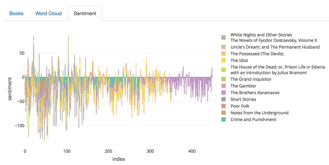
Task: Click the y-axis tick label −100
Action: pyautogui.click(x=19, y=126)
